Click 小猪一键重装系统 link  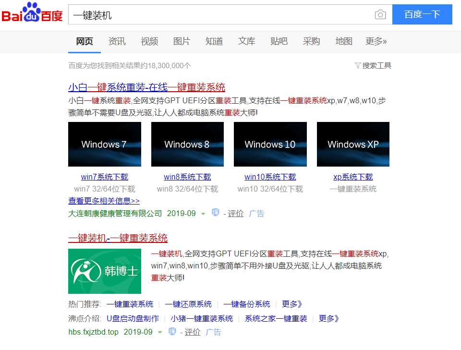(202, 319)
